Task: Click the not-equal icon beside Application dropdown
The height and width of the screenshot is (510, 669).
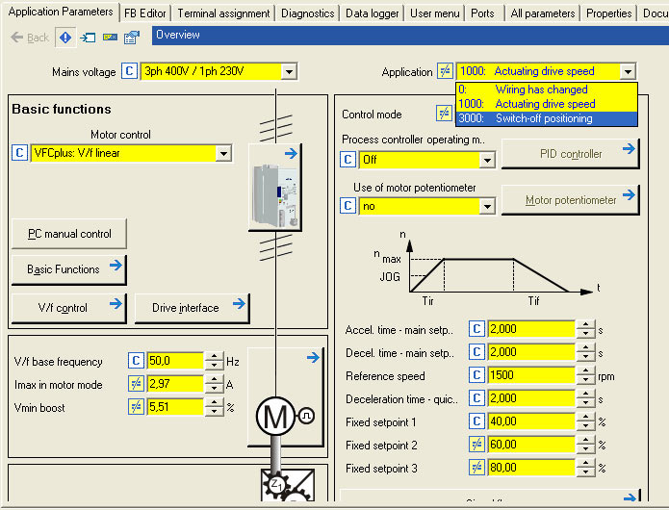Action: [x=444, y=71]
